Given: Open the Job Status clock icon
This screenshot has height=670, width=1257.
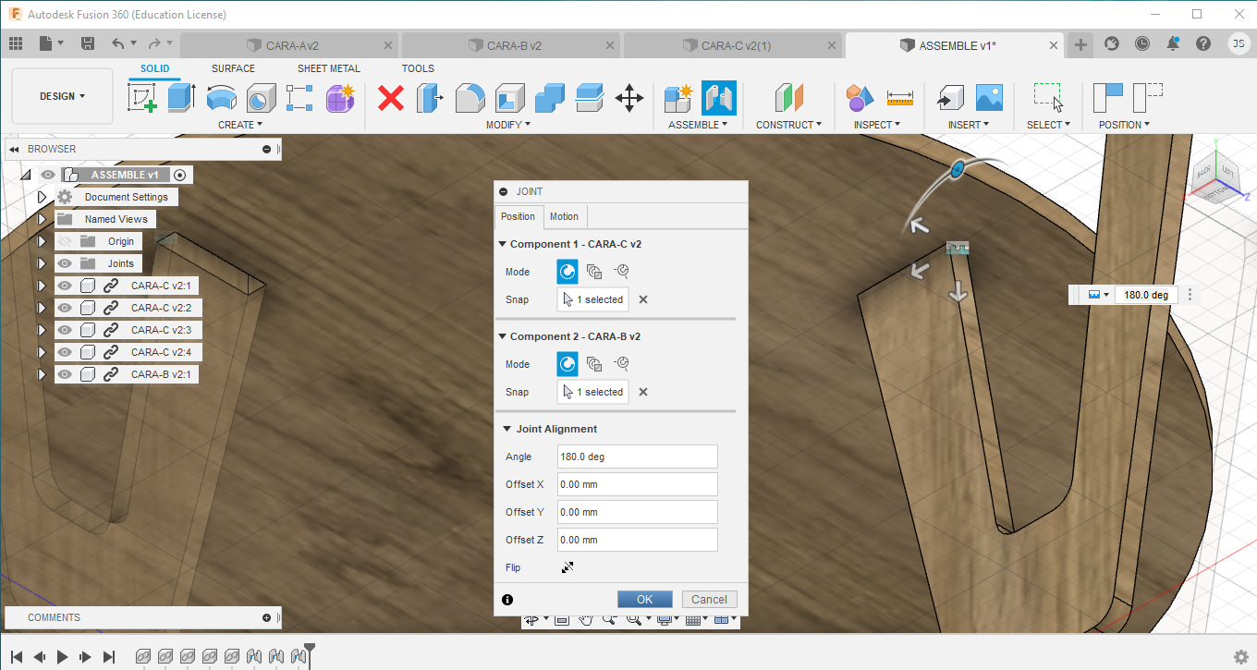Looking at the screenshot, I should click(x=1142, y=43).
